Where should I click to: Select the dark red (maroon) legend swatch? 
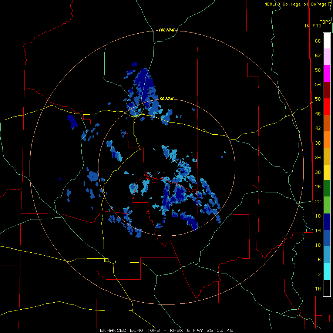point(327,90)
